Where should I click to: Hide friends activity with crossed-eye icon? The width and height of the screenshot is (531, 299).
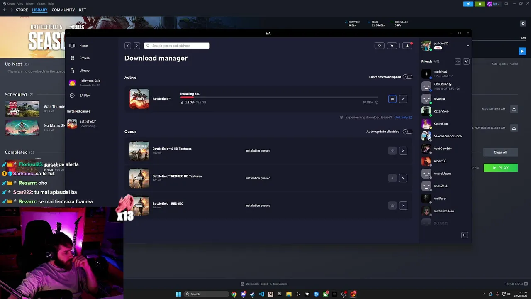pyautogui.click(x=458, y=61)
